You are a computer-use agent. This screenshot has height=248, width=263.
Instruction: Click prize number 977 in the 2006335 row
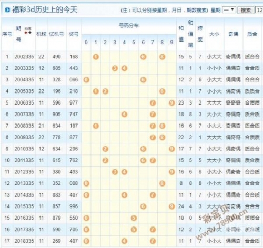tap(74, 103)
